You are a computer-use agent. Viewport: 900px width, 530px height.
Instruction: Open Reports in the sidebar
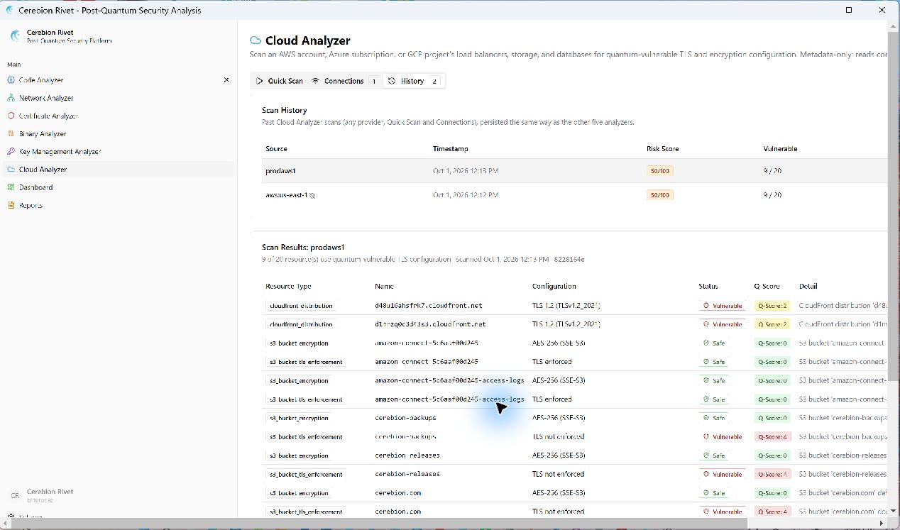pos(31,205)
